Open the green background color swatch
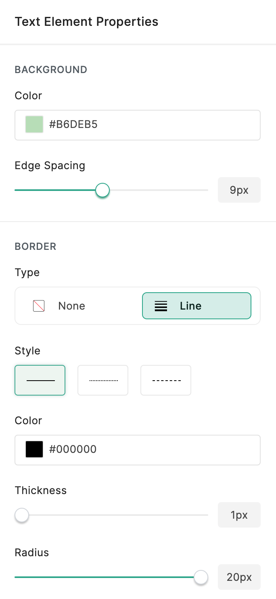This screenshot has height=599, width=276. coord(34,124)
